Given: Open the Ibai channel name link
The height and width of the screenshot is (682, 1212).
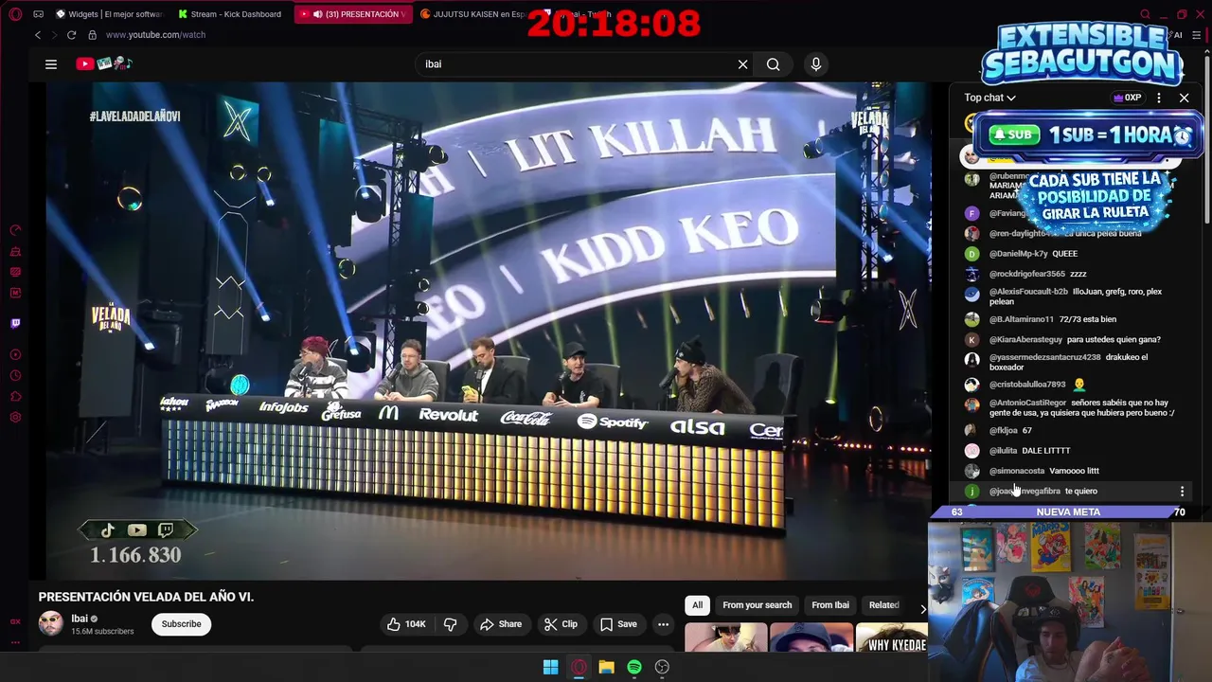Looking at the screenshot, I should (x=80, y=619).
